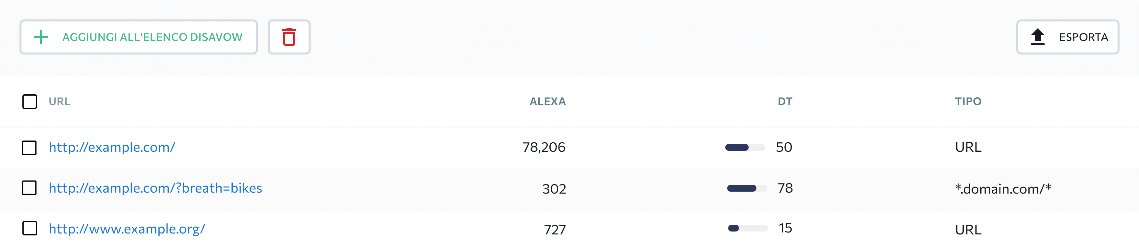Check the box for http://example.com/ row
This screenshot has width=1139, height=250.
(x=30, y=148)
